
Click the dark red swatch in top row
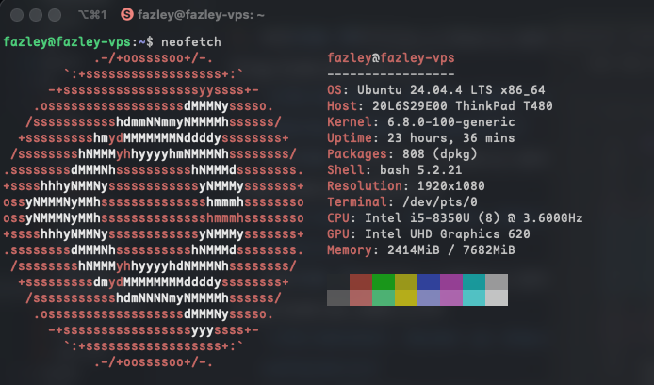click(x=361, y=281)
